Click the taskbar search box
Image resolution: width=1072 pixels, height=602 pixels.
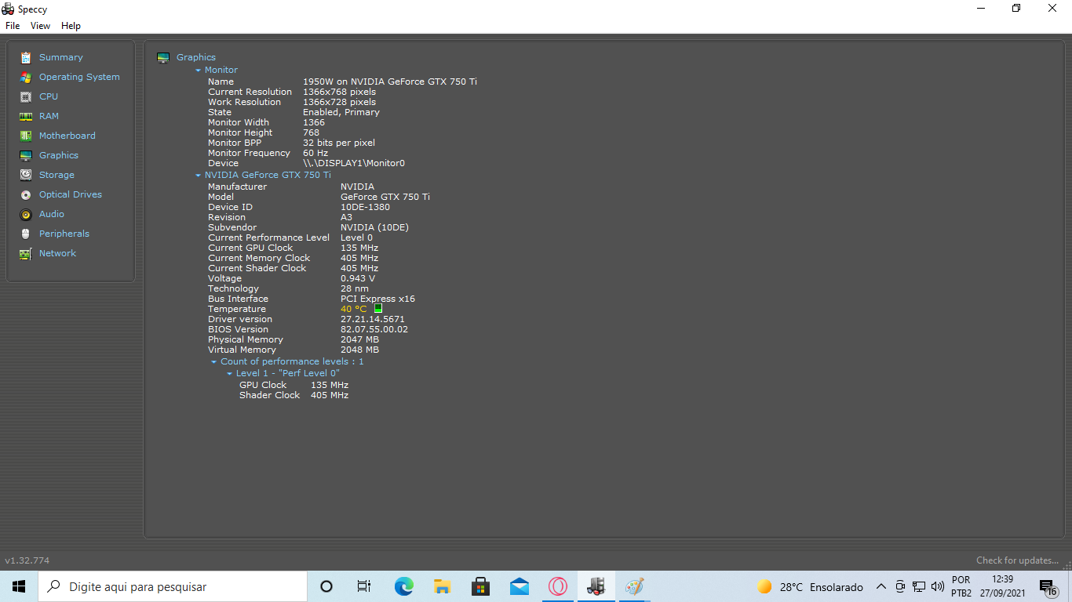tap(173, 586)
